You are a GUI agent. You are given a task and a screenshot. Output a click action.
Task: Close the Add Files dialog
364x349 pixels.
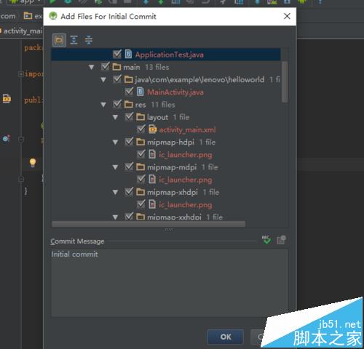[287, 16]
